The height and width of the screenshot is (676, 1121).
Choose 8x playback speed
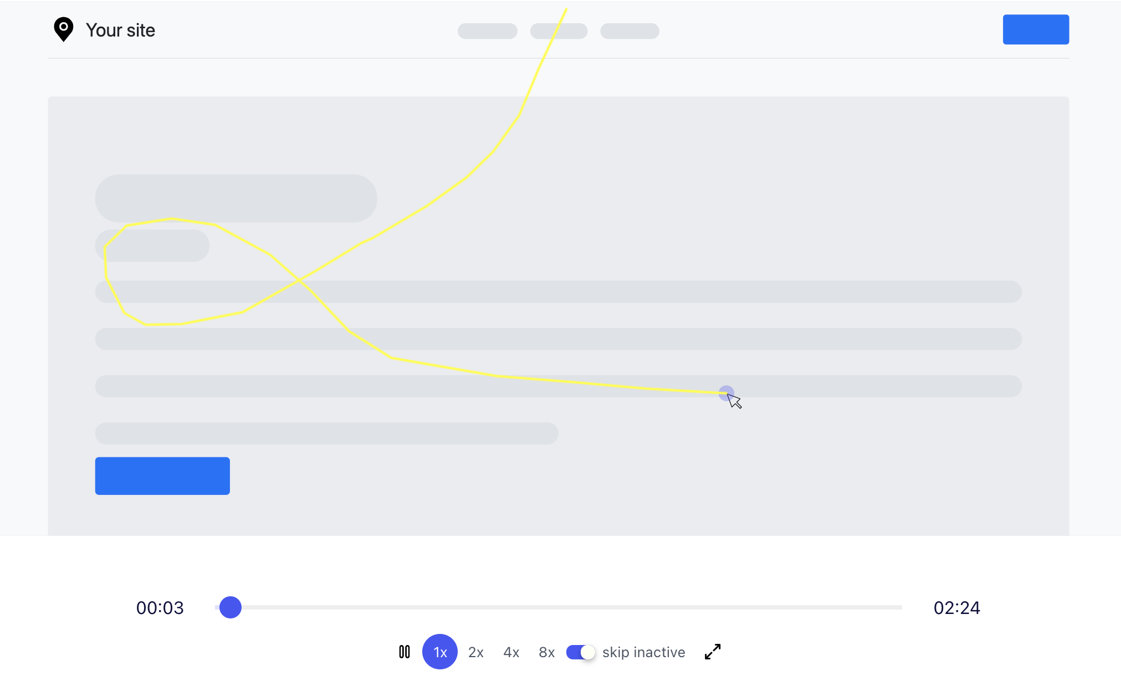coord(547,652)
